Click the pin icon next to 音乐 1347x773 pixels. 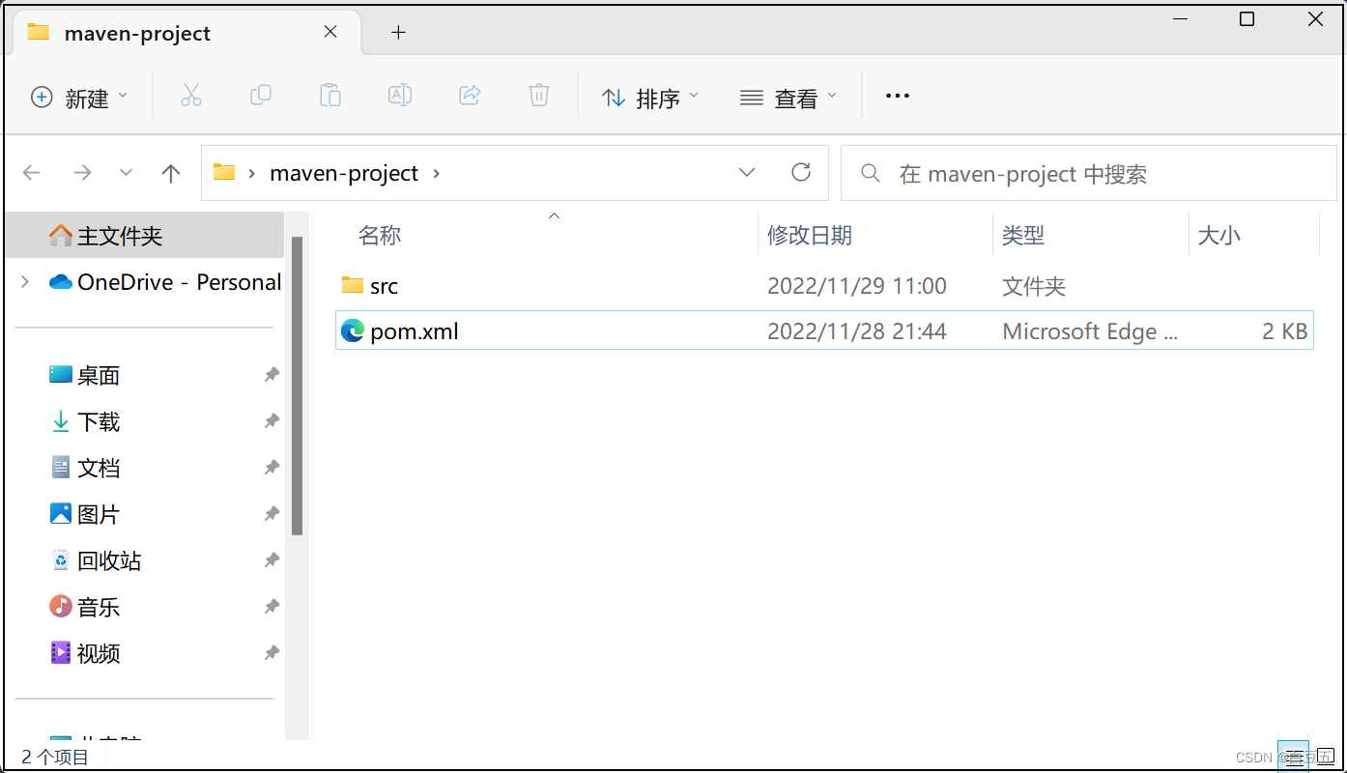point(272,607)
